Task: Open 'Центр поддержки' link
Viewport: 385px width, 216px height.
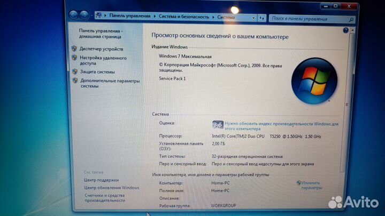Action: pos(101,180)
